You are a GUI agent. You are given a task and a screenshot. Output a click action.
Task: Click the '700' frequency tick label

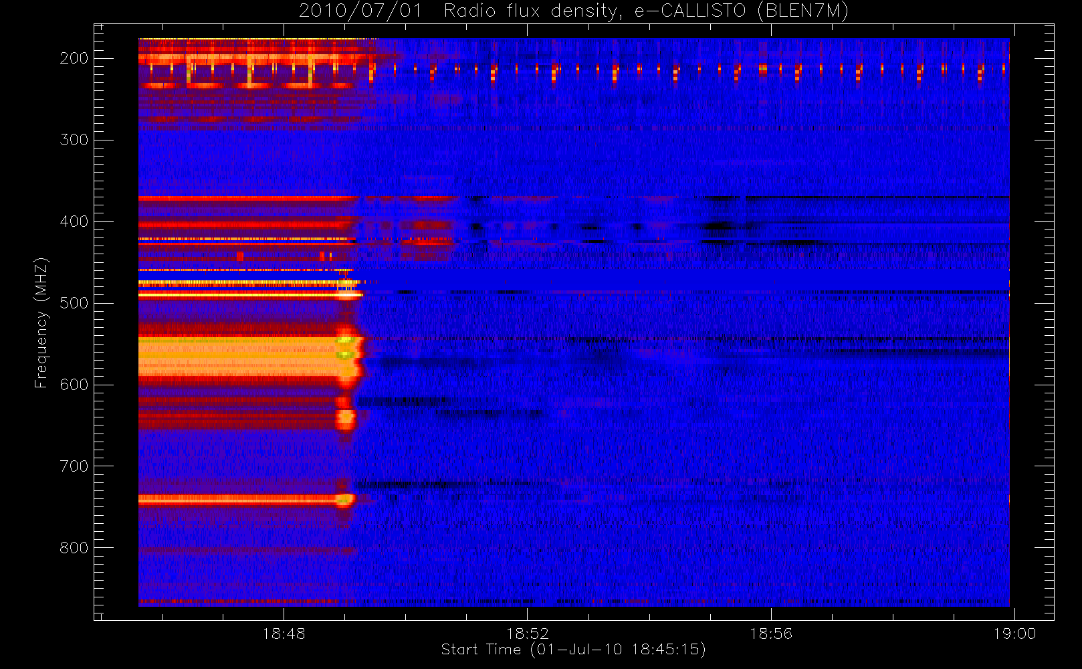tap(74, 466)
